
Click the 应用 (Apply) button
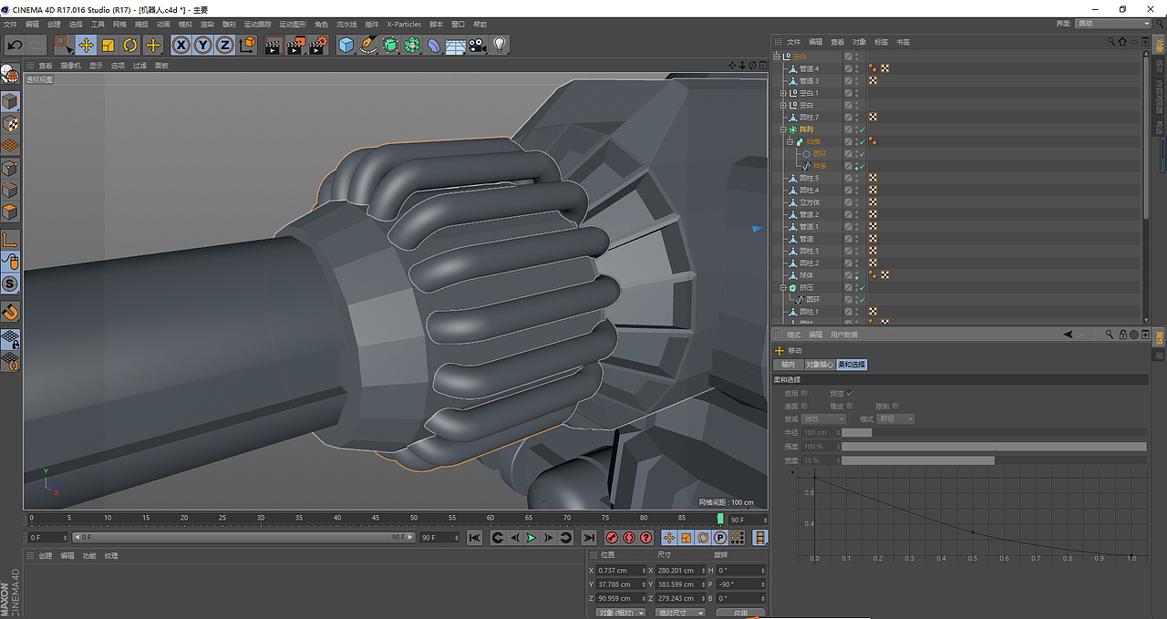click(740, 614)
